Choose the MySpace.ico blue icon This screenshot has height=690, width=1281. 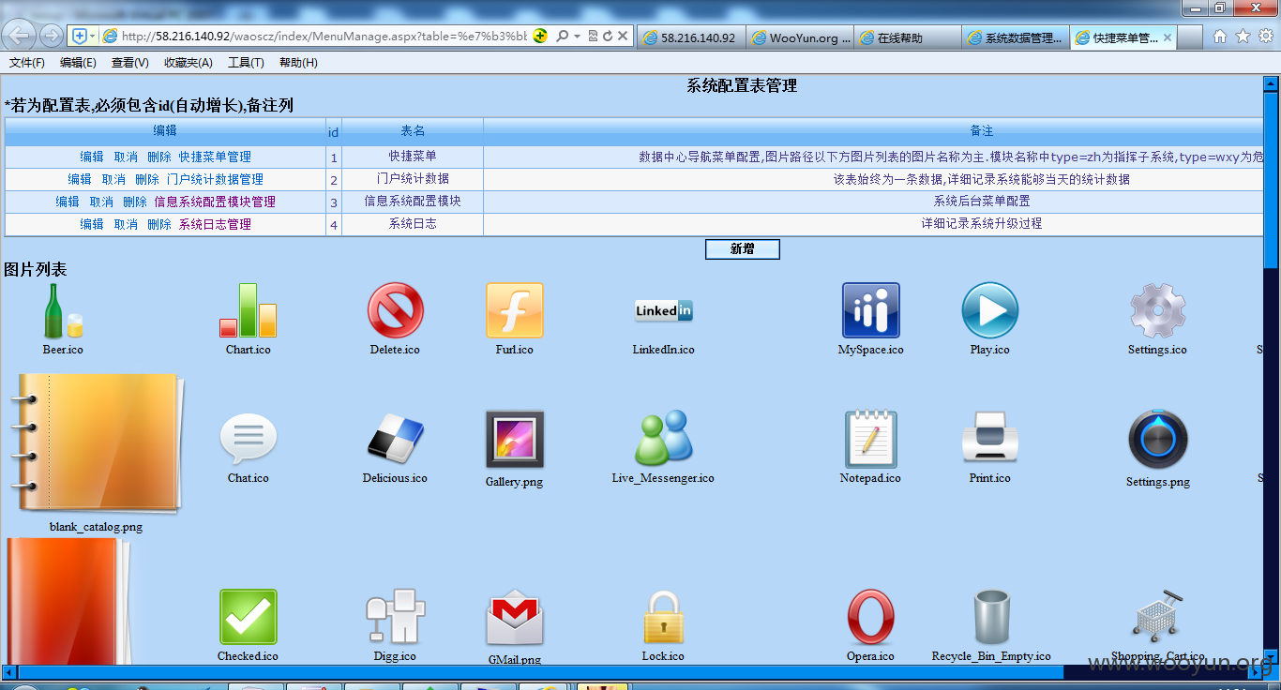pyautogui.click(x=870, y=310)
